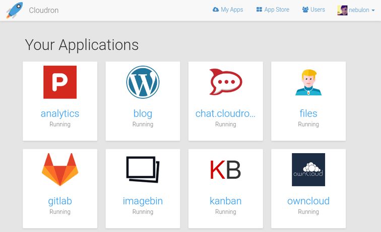Click the imagebin stacked frames icon
The image size is (381, 232).
point(143,170)
